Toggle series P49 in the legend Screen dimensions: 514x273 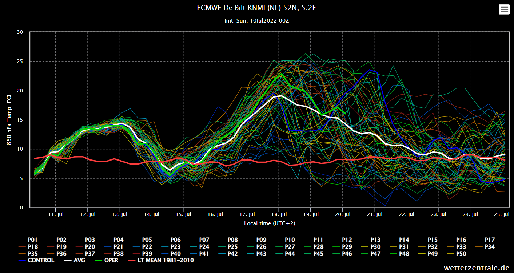point(427,254)
